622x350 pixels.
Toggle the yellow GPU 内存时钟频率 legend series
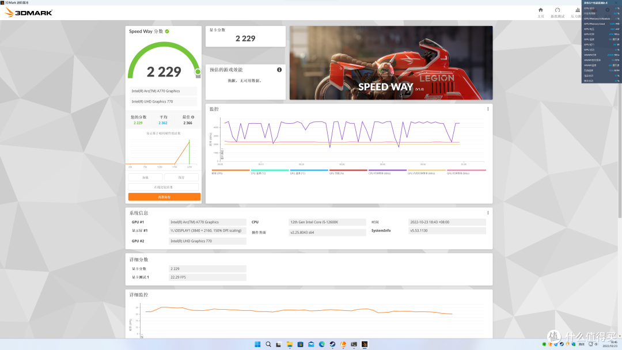tap(427, 172)
